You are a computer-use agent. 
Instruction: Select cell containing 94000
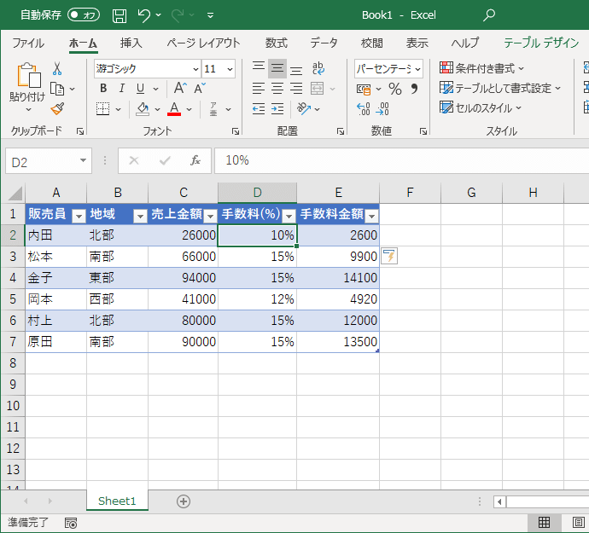tap(183, 278)
